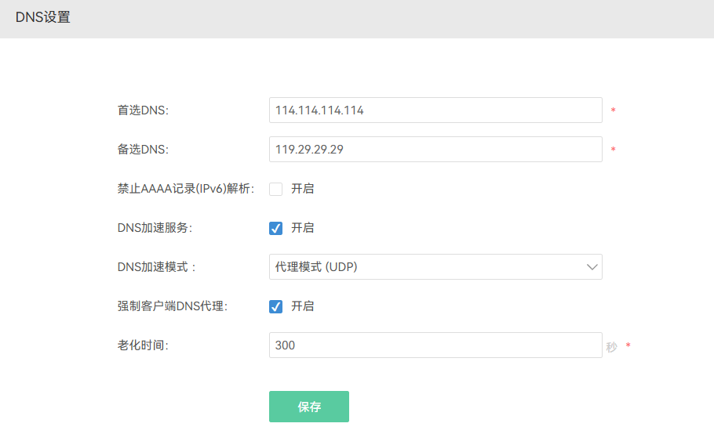Click the 老化时间 field containing 300
The height and width of the screenshot is (445, 714).
click(x=435, y=345)
